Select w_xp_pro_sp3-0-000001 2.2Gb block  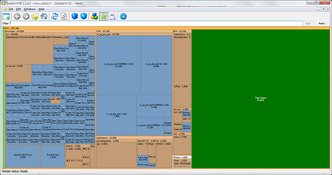(x=150, y=126)
